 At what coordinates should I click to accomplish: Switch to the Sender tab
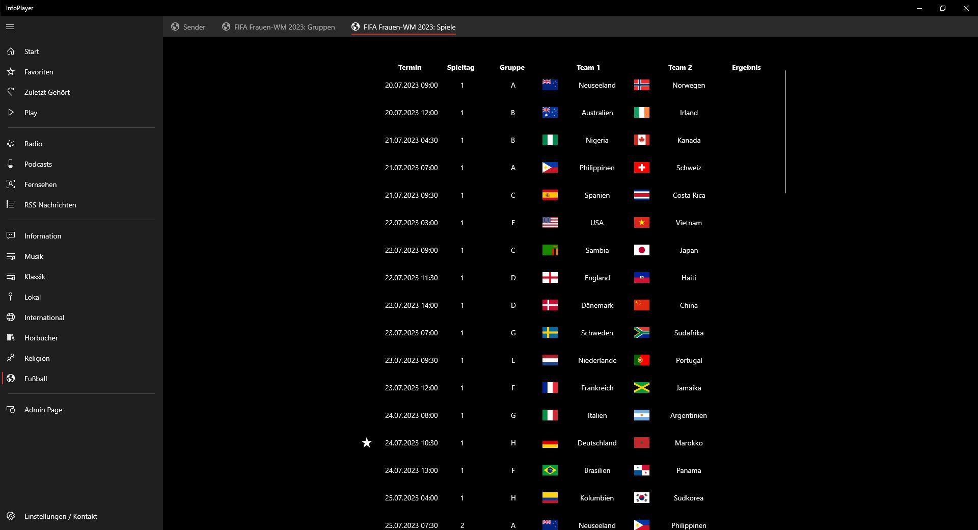(188, 27)
